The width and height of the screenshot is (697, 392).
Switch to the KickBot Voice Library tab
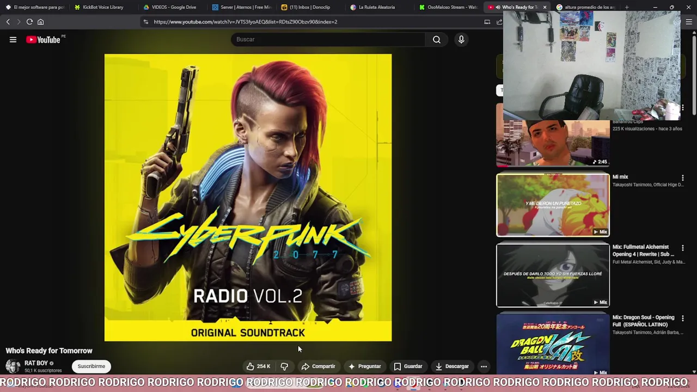(103, 7)
